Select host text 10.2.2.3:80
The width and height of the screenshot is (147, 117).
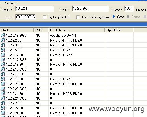(x=13, y=45)
